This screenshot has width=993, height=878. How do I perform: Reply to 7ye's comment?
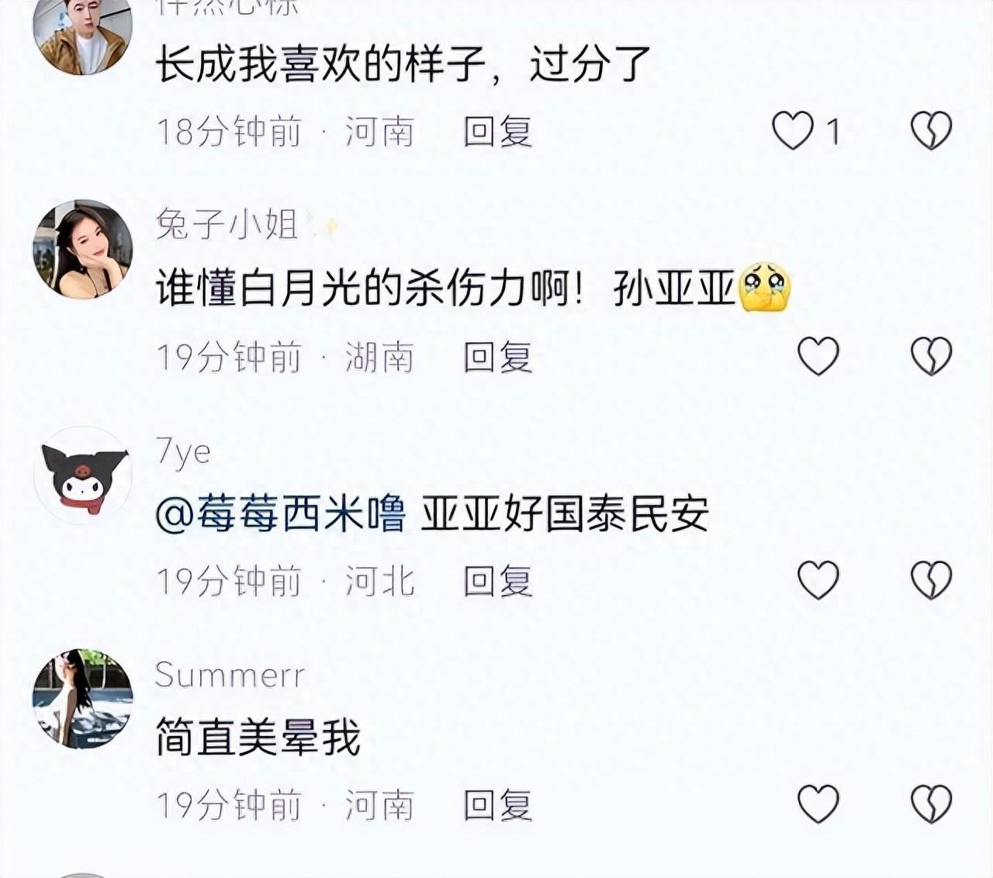pos(498,581)
